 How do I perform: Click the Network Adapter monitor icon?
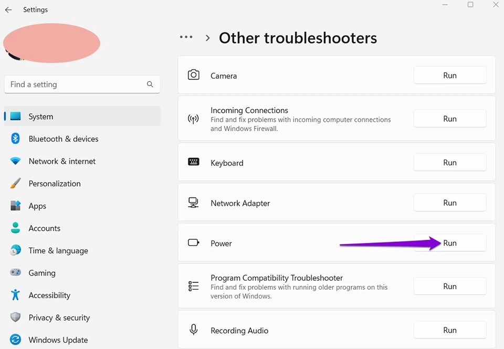(x=194, y=202)
